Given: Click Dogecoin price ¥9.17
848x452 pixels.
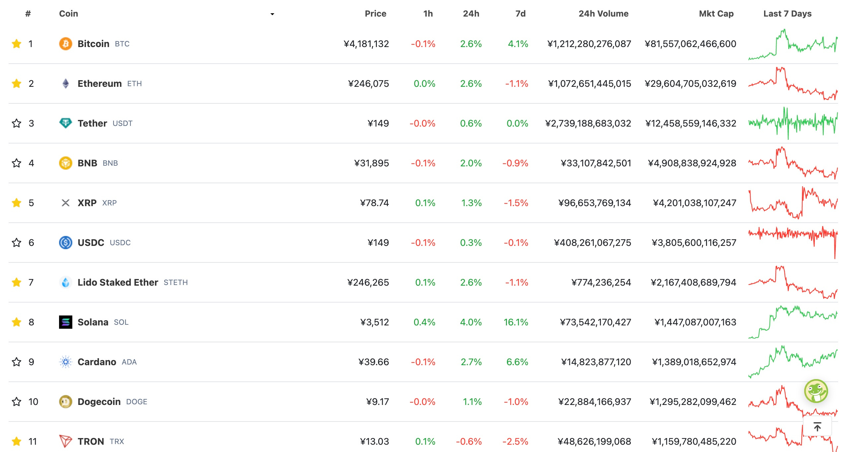Looking at the screenshot, I should (378, 402).
